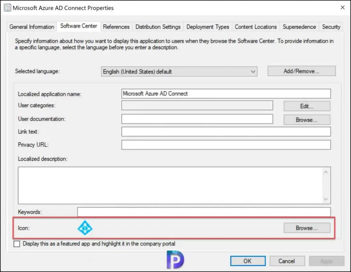This screenshot has width=351, height=272.
Task: Switch to the Deployment Types tab
Action: (x=208, y=27)
